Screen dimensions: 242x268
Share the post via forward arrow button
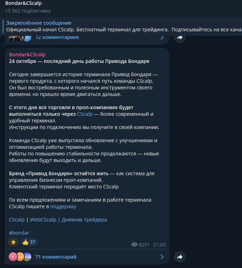click(180, 257)
